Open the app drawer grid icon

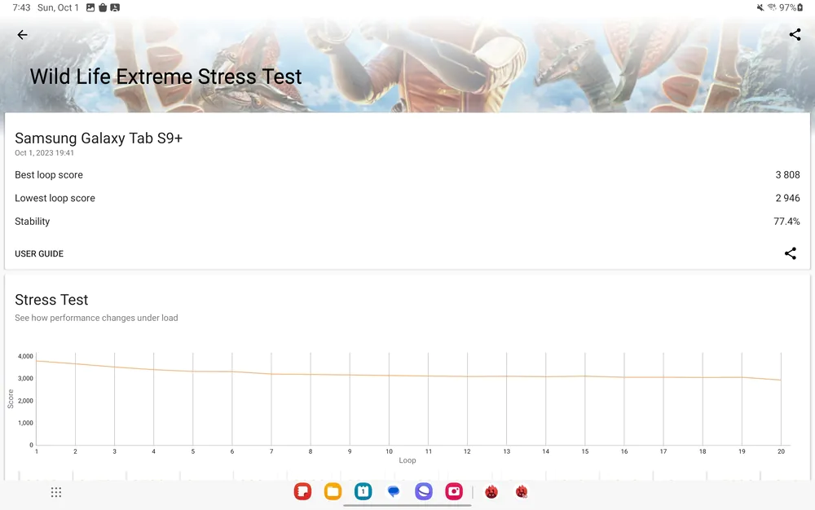[56, 492]
